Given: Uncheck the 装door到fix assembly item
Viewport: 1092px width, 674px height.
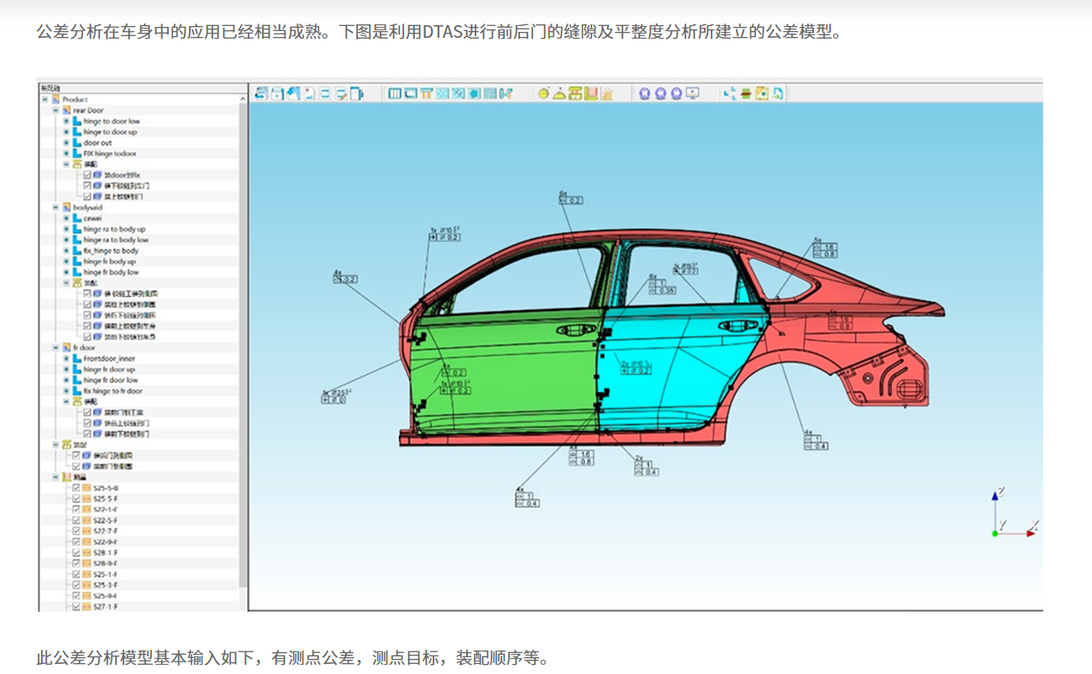Looking at the screenshot, I should (87, 175).
